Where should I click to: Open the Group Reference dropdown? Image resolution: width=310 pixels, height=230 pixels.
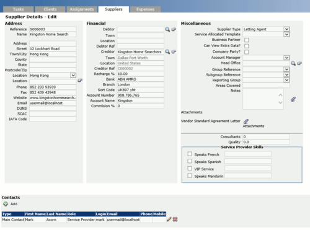[286, 69]
